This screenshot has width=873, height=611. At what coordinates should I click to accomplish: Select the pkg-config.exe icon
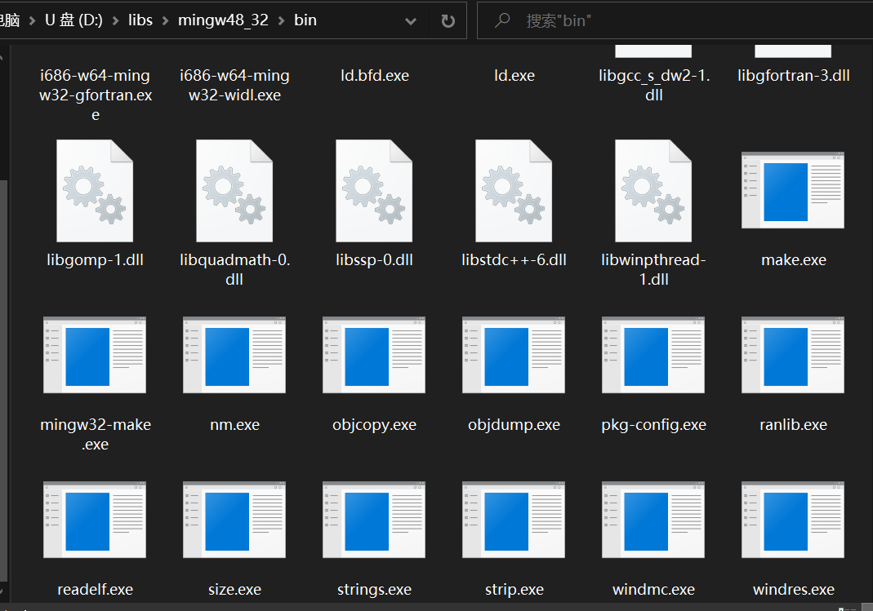[653, 355]
